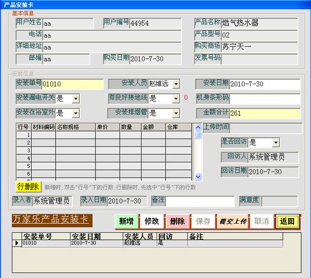Viewport: 311px width, 278px height.
Task: Click the 新增 button
Action: point(126,221)
